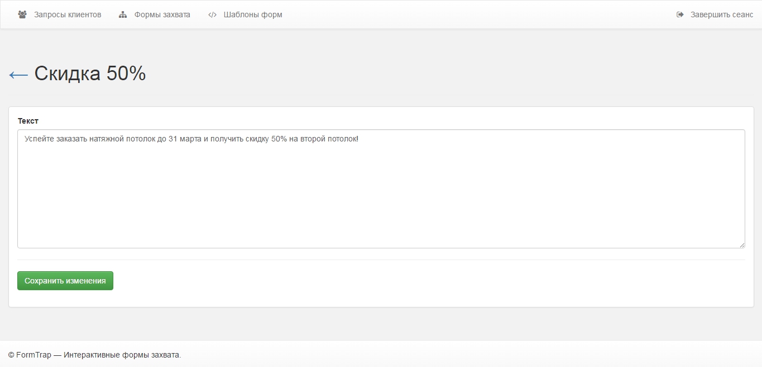The width and height of the screenshot is (762, 367).
Task: Click the FormTrap copyright footer text
Action: coord(94,355)
